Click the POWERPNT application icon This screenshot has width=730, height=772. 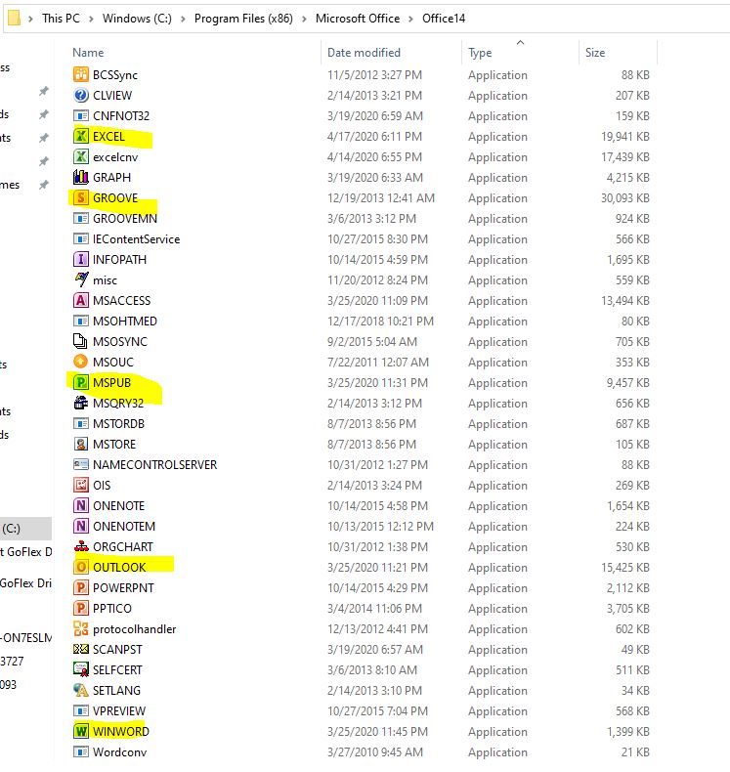[81, 588]
